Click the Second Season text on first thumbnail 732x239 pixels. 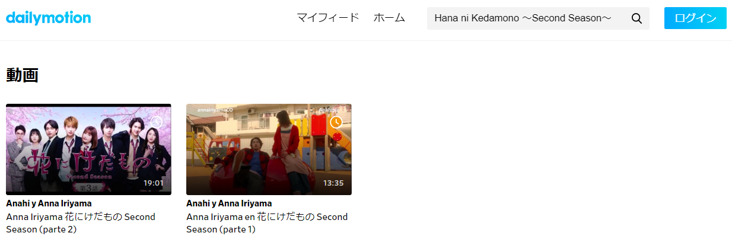click(88, 177)
